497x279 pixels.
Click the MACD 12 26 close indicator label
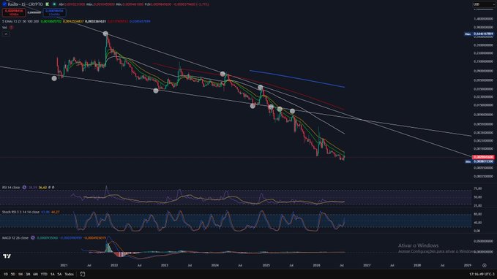click(15, 237)
